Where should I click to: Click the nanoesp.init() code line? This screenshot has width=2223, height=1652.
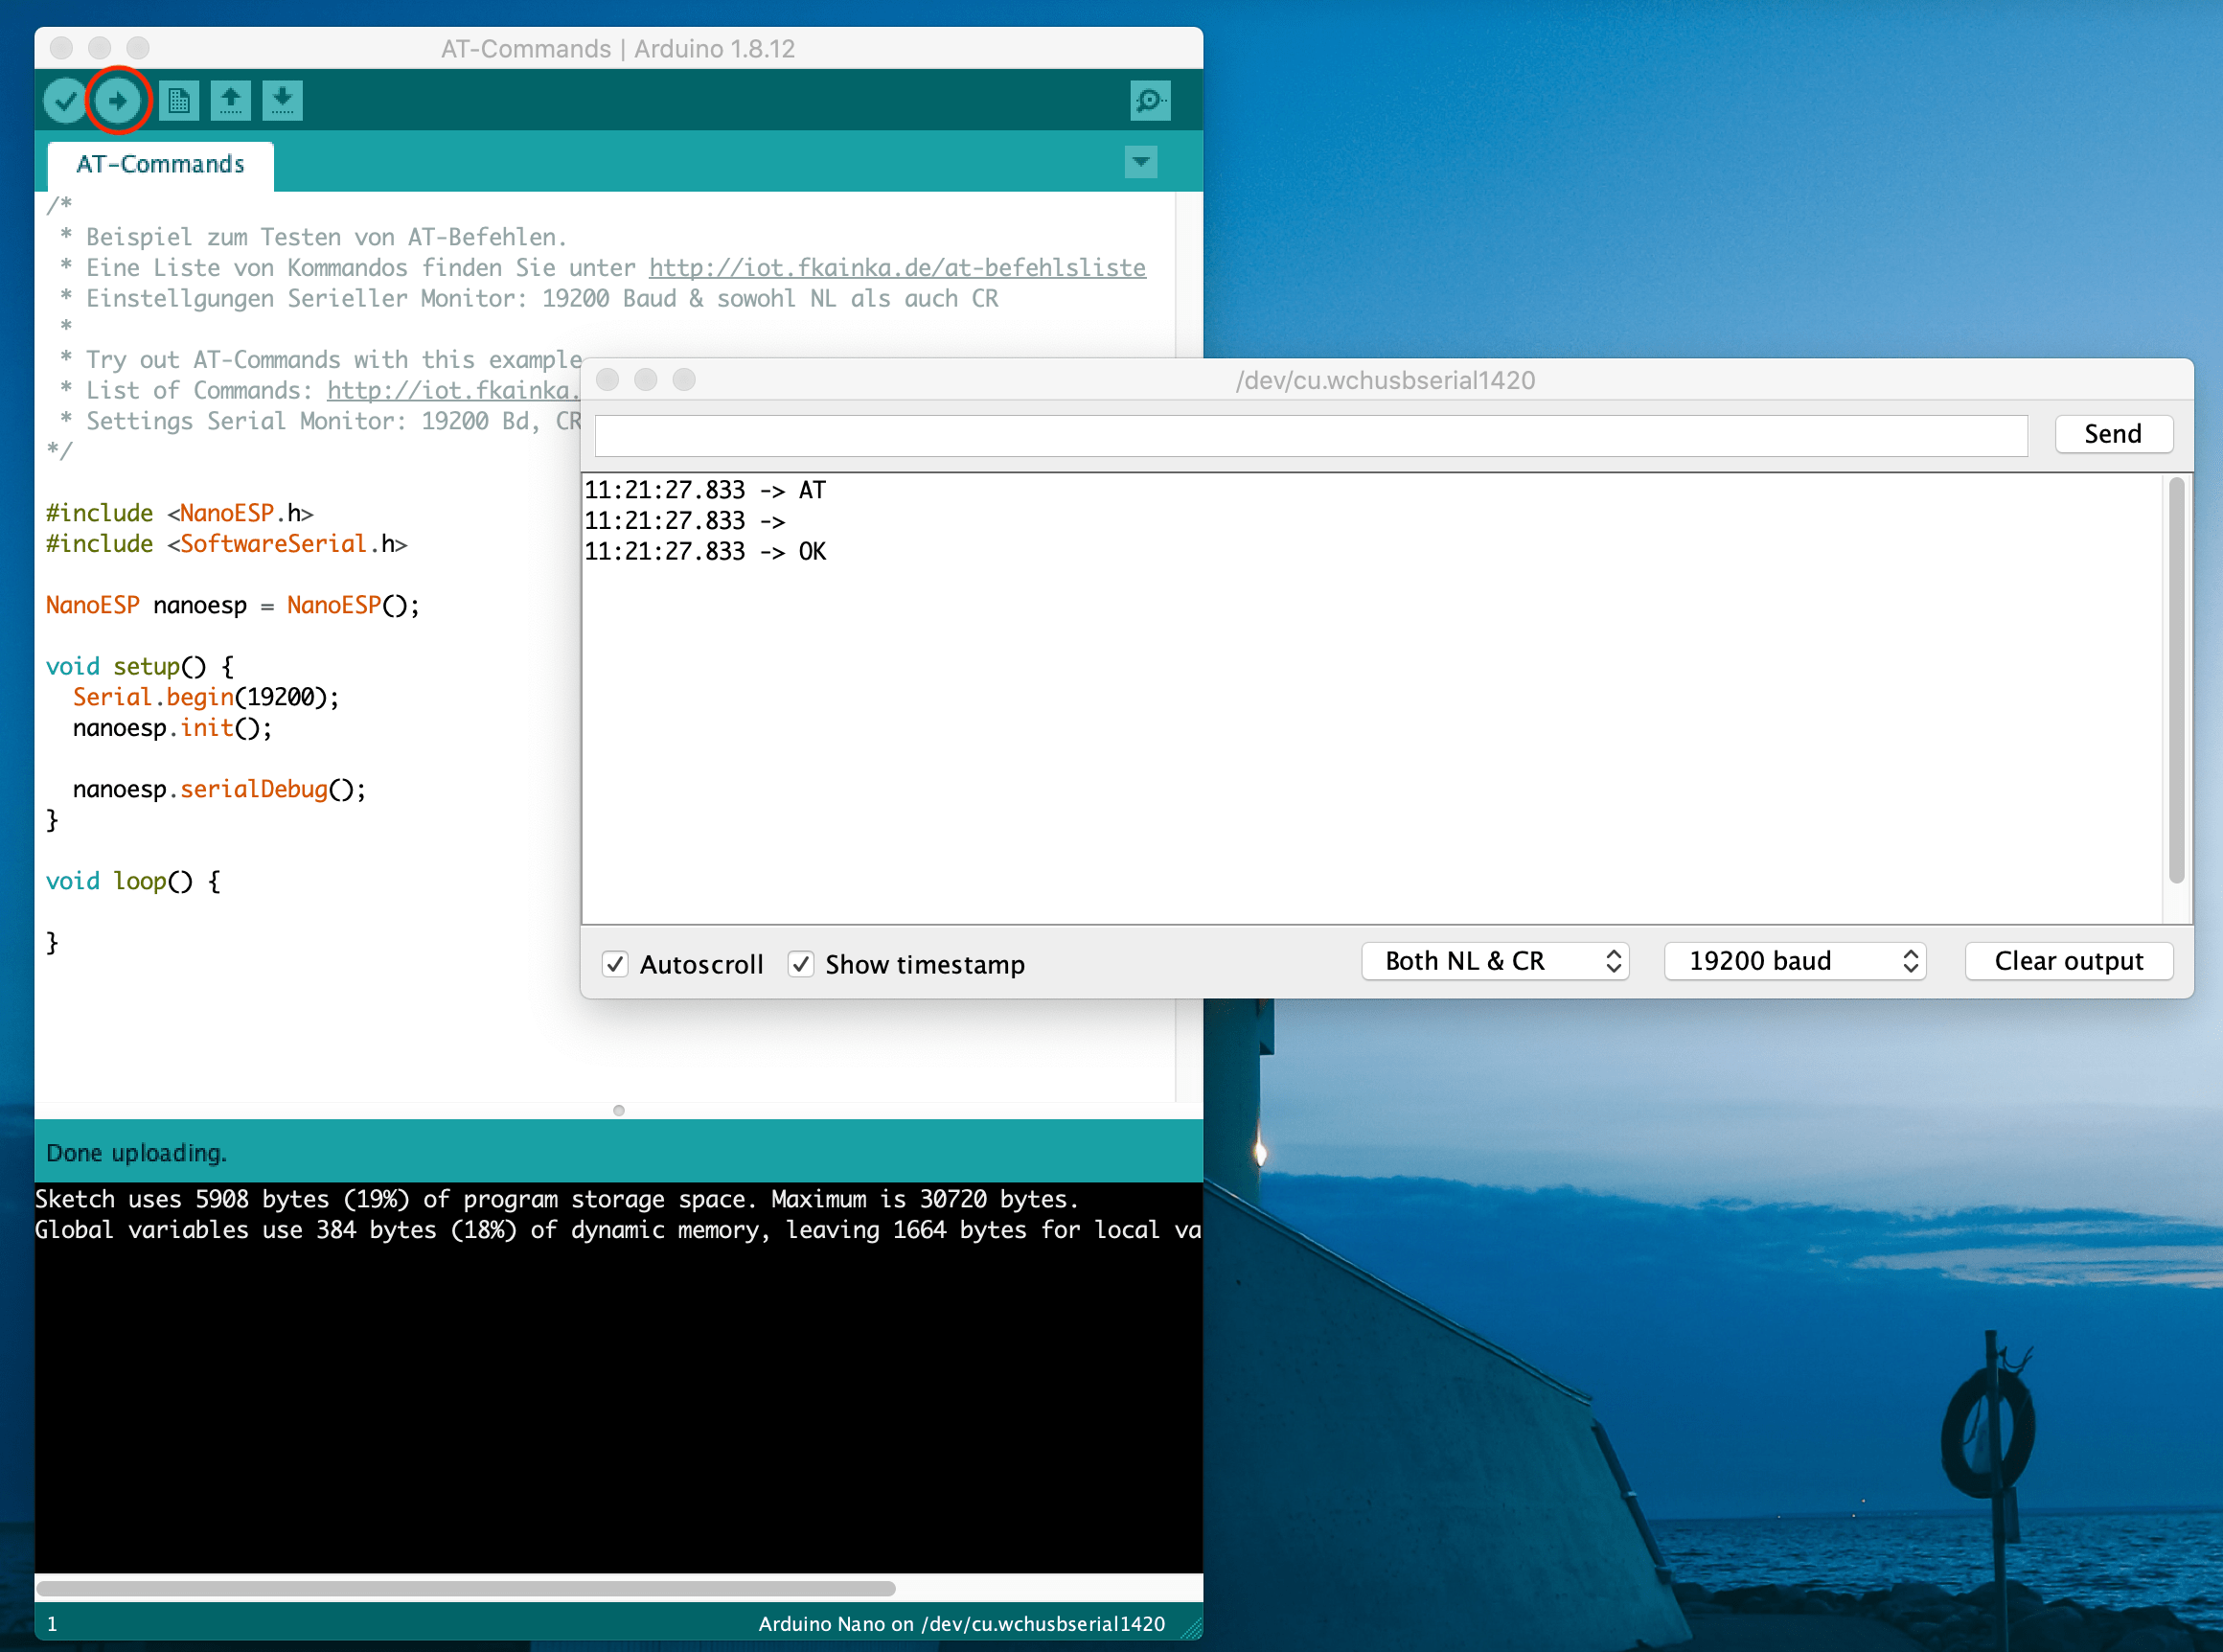(x=172, y=728)
